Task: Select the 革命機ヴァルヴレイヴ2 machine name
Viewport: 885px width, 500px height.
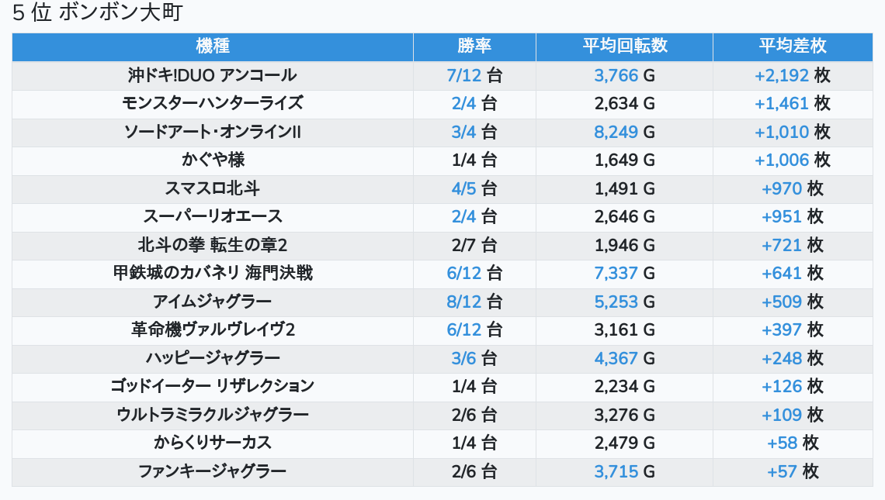Action: 213,329
